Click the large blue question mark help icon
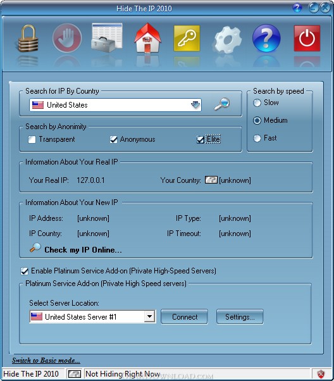This screenshot has height=381, width=334. (x=266, y=38)
